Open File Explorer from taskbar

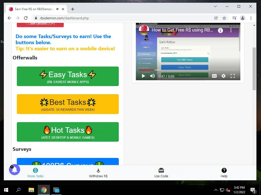(x=31, y=190)
